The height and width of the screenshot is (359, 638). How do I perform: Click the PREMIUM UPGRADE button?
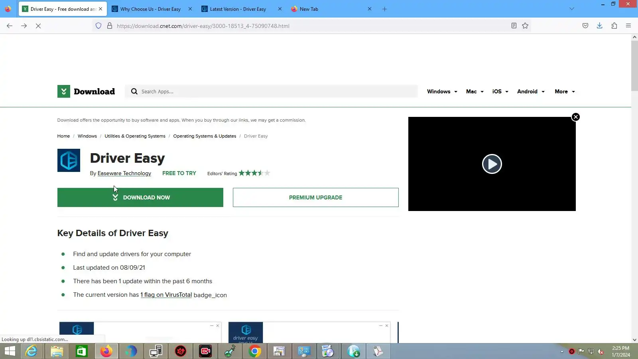click(x=316, y=197)
